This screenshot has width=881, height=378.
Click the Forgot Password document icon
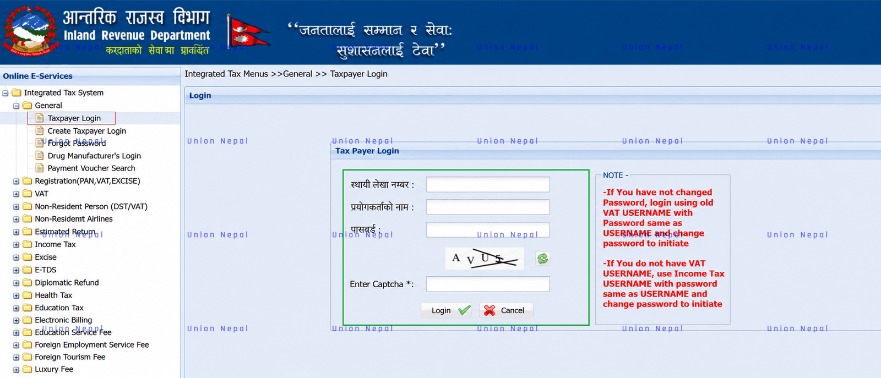(40, 143)
